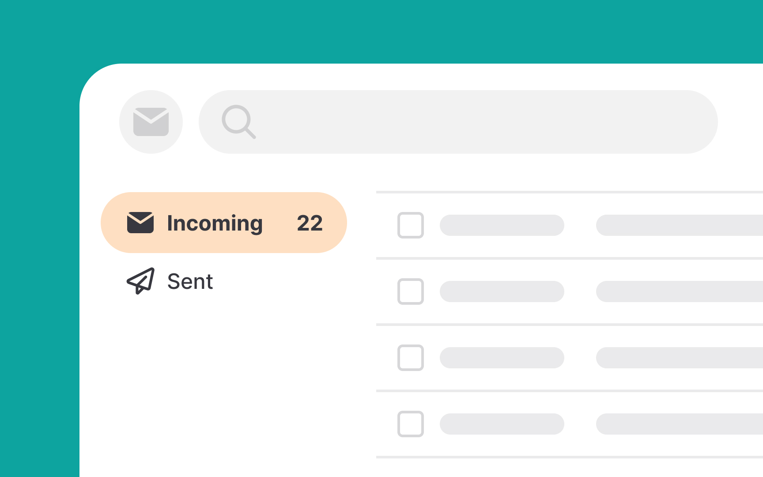The width and height of the screenshot is (763, 477).
Task: Click the fourth message's sender placeholder
Action: pyautogui.click(x=502, y=424)
